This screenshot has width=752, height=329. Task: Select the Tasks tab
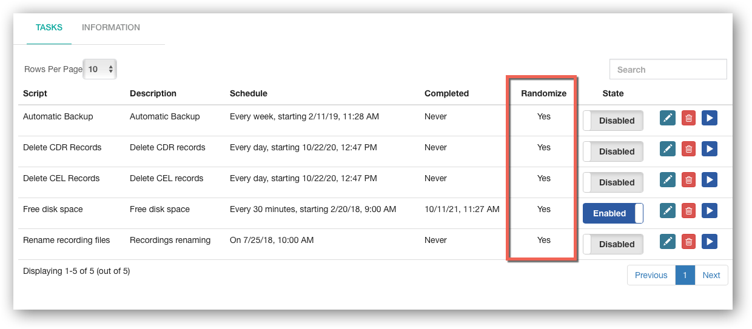49,27
